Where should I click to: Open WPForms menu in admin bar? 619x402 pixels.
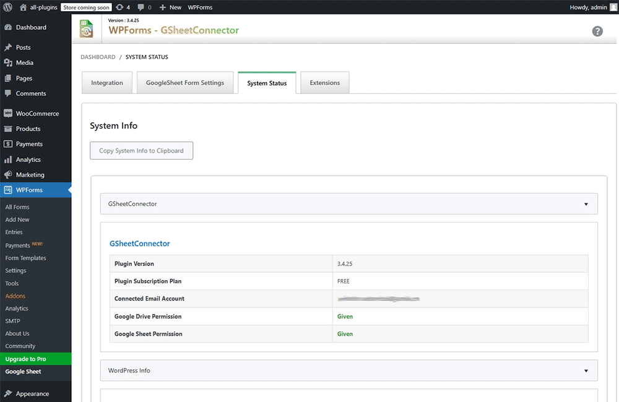coord(200,7)
